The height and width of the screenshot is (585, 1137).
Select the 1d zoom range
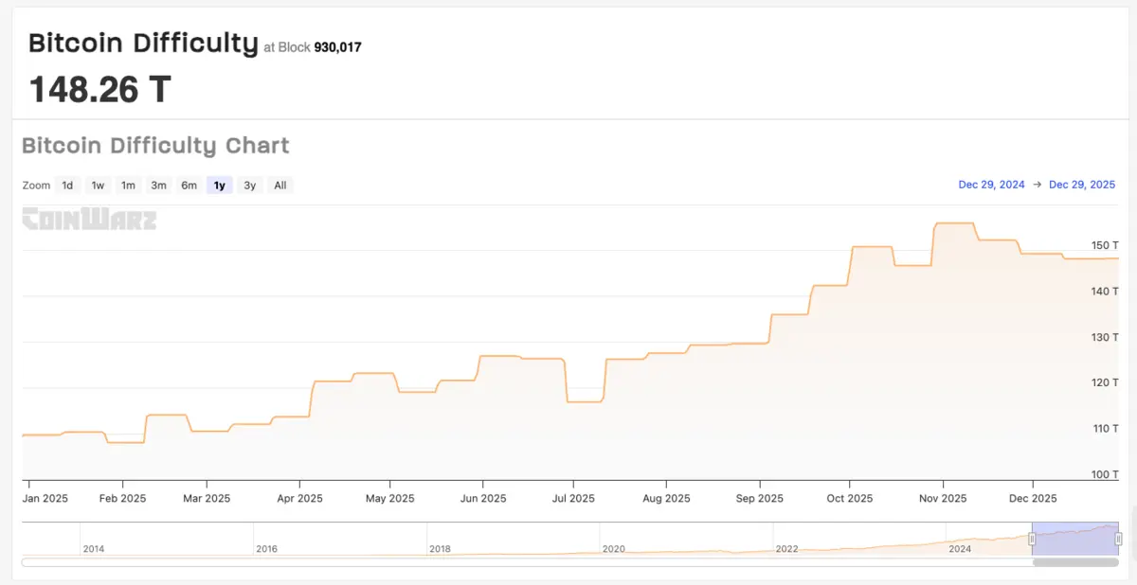(67, 185)
